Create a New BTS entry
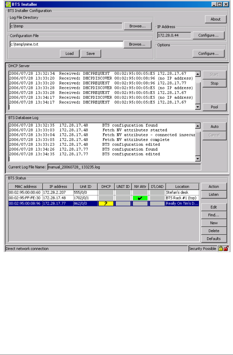Viewport: 233px width, 355px height. [x=214, y=223]
